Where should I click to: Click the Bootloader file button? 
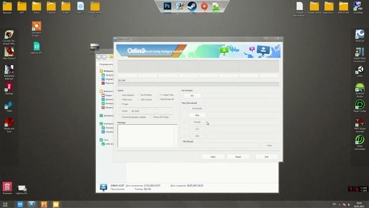[x=197, y=109]
